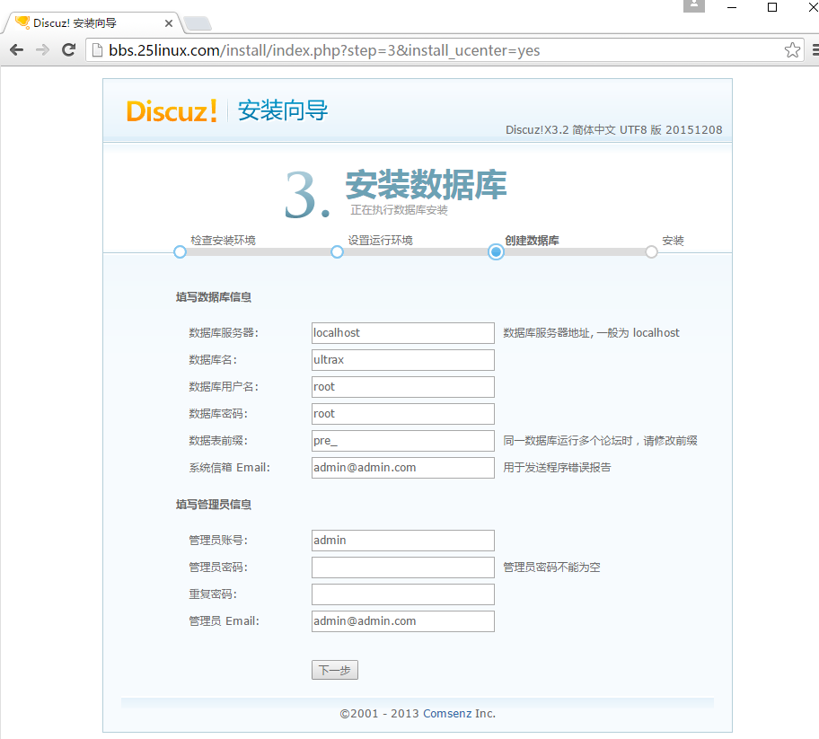Click the Chrome user profile icon
Screen dimensions: 819x739
pyautogui.click(x=694, y=5)
